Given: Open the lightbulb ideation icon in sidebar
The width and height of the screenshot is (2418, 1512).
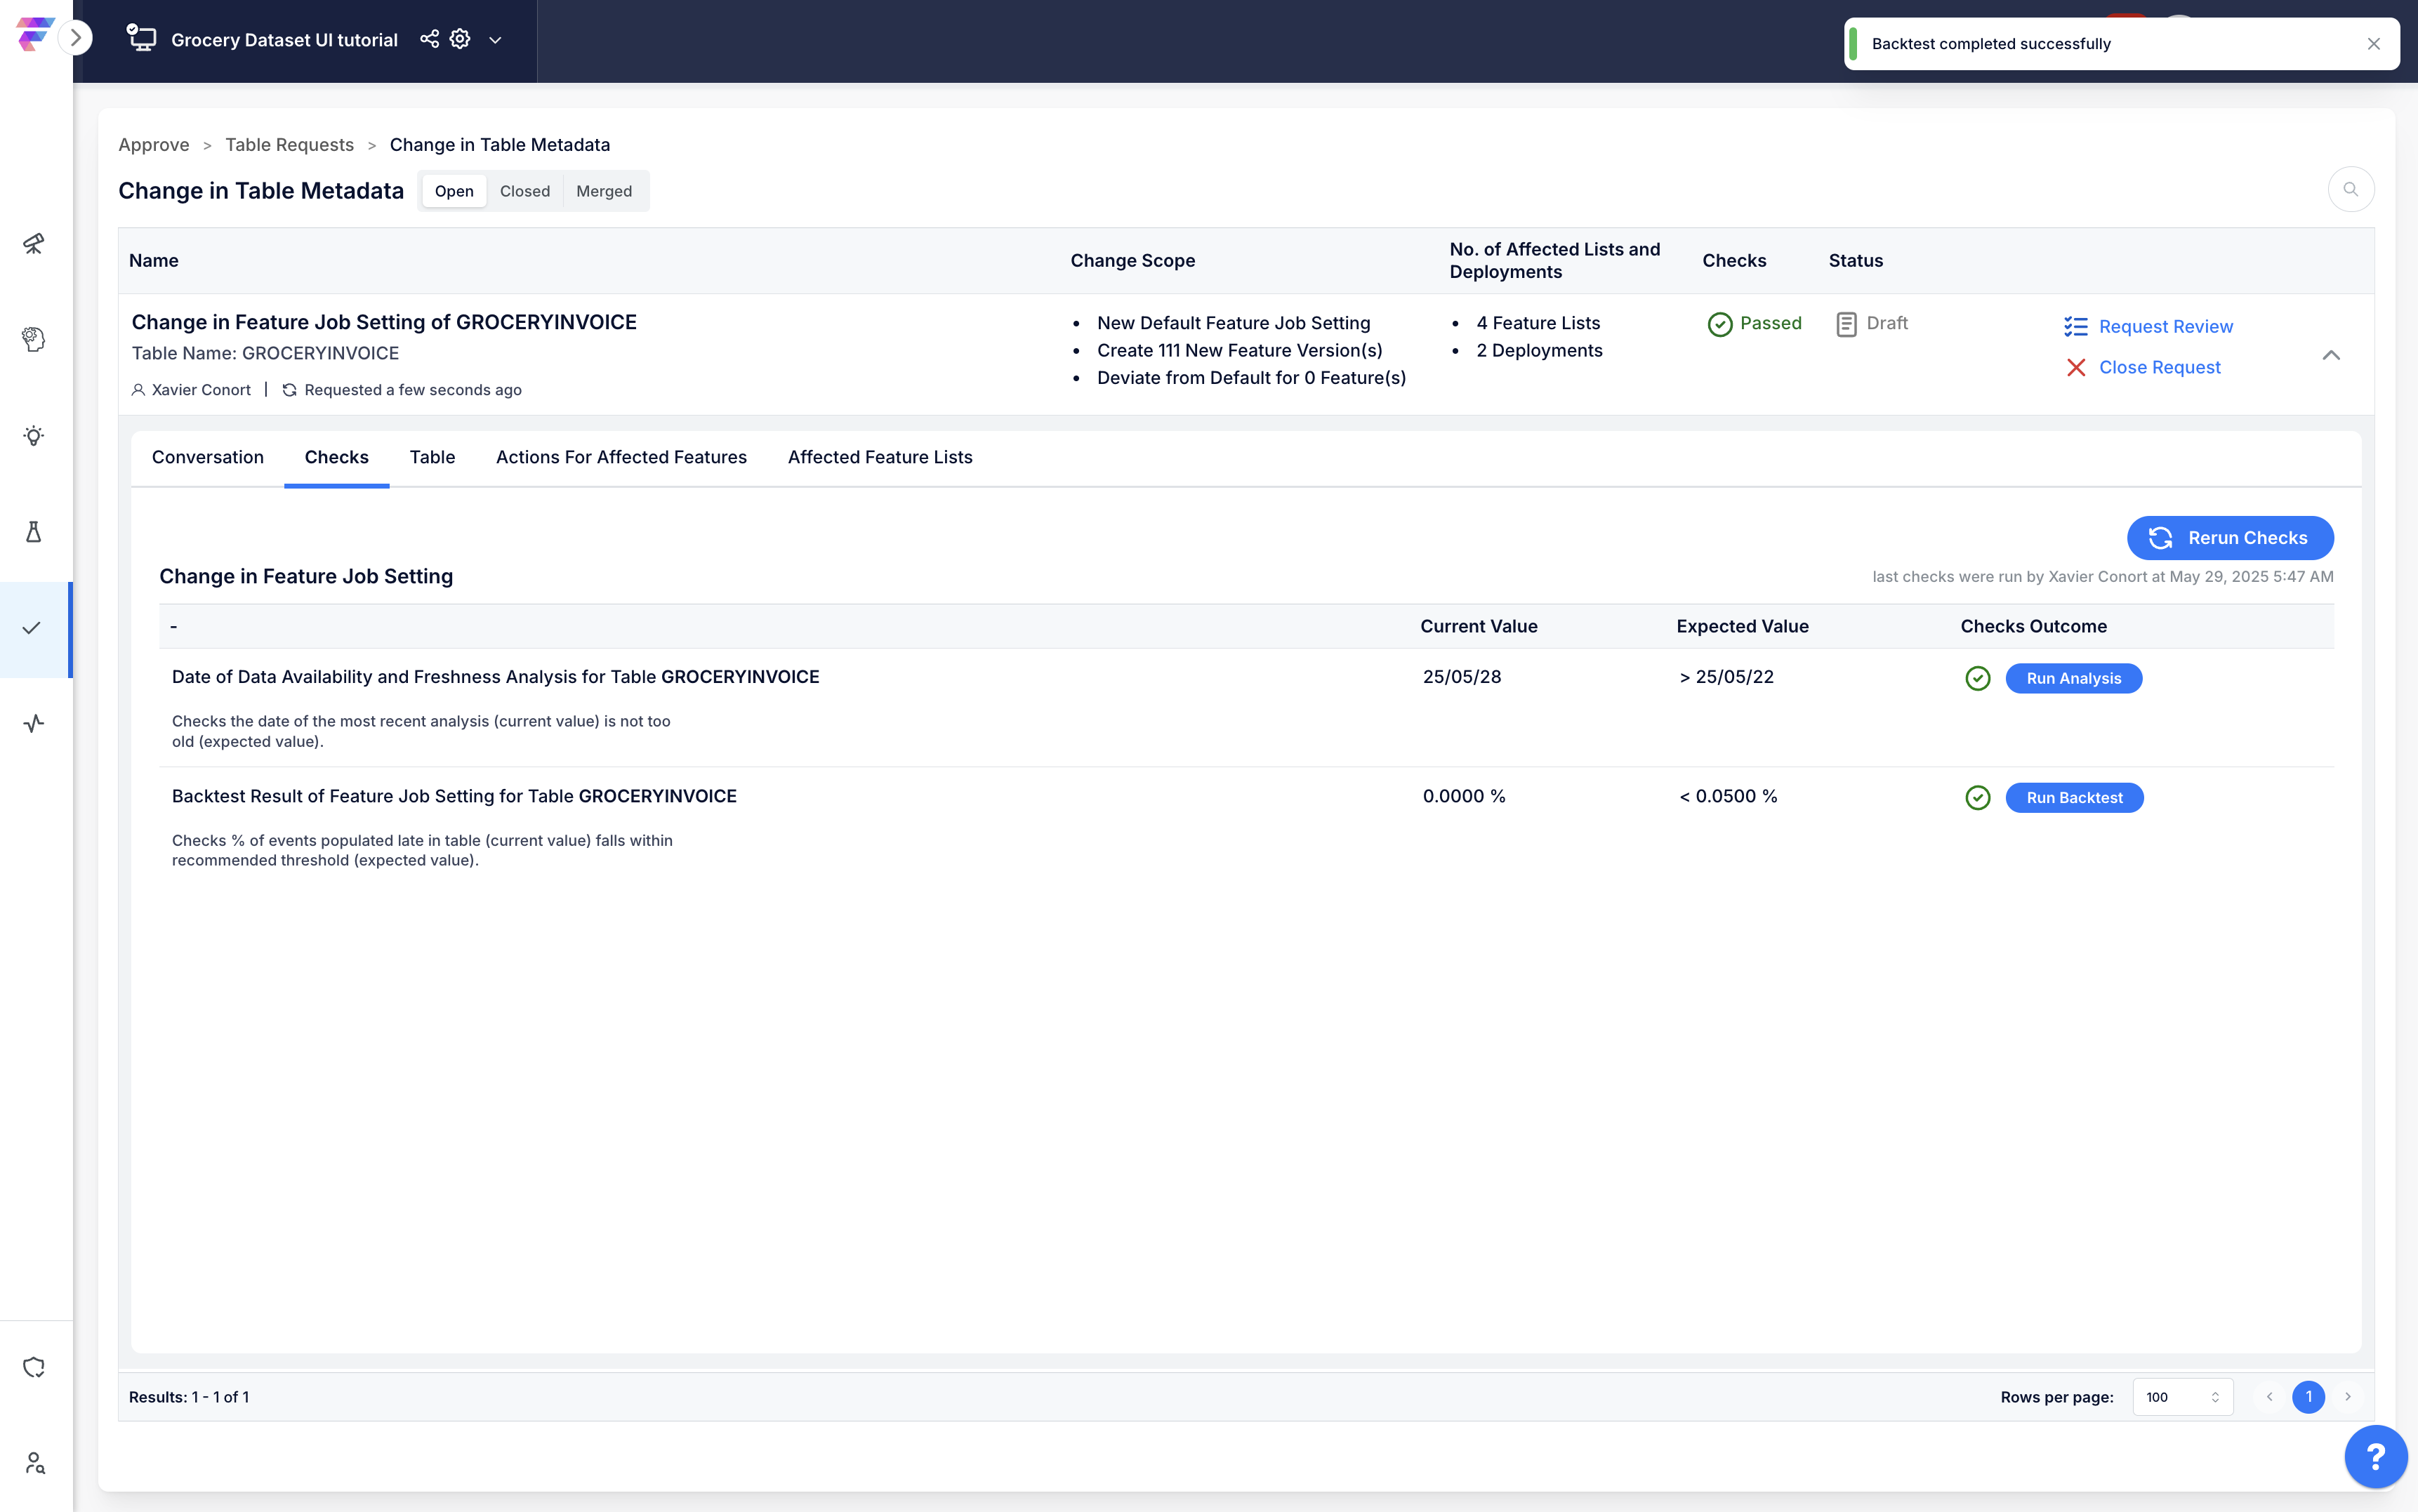Looking at the screenshot, I should click(34, 436).
